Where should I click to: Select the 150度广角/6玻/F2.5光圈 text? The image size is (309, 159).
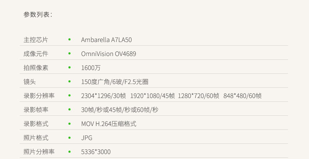tap(115, 82)
